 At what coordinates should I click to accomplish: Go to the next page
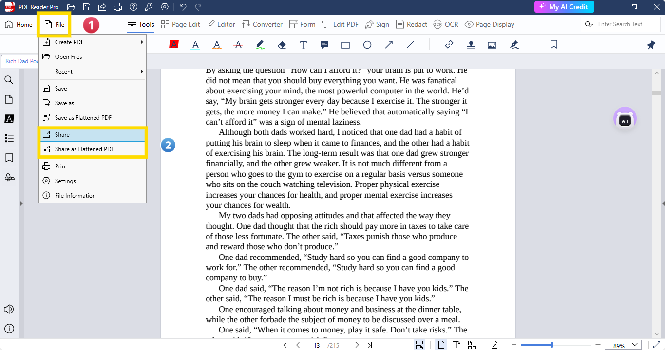pos(357,345)
